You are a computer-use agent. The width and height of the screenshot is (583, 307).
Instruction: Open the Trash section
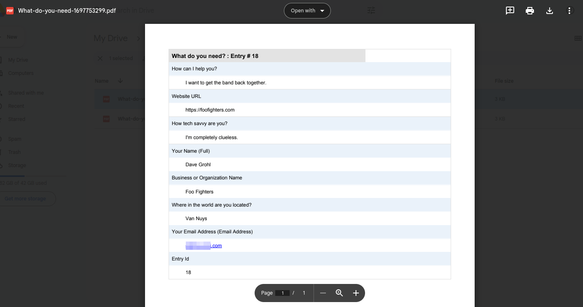pos(14,152)
